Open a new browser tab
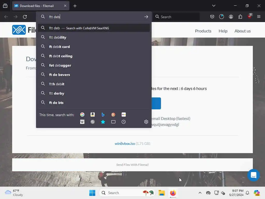265x199 pixels. point(75,6)
